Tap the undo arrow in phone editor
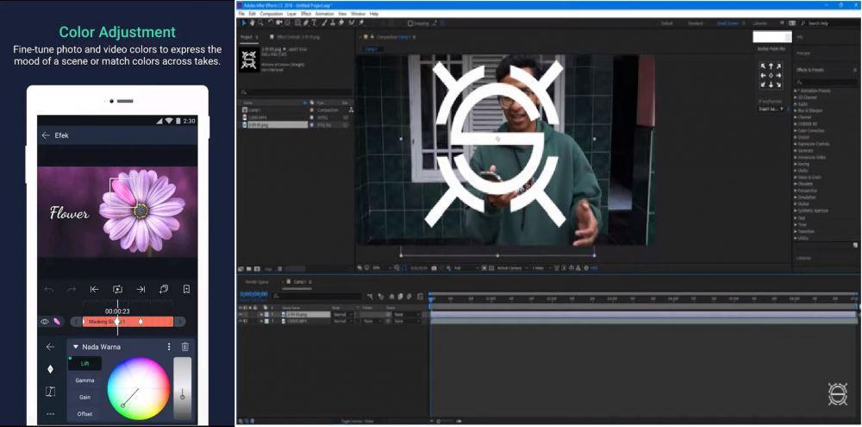This screenshot has height=427, width=862. (49, 290)
